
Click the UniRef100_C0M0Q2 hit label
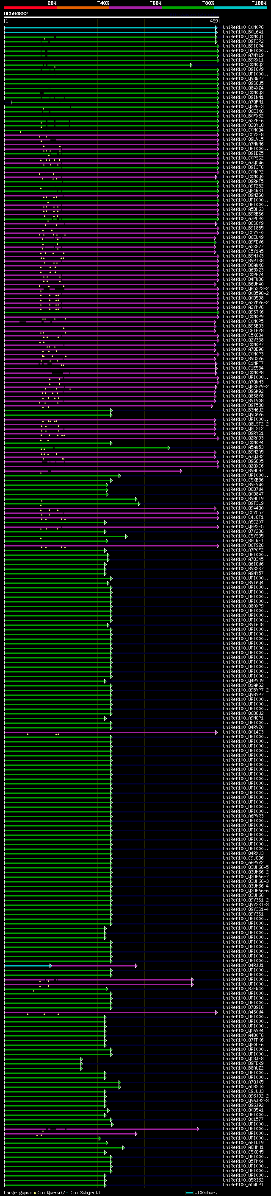tap(243, 65)
